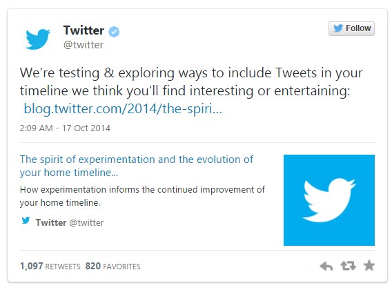Click the tweet text about testing Tweets

coord(191,81)
